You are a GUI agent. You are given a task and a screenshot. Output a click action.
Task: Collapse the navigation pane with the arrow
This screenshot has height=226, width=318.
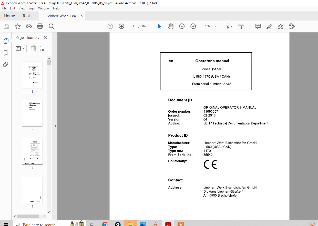pyautogui.click(x=55, y=126)
